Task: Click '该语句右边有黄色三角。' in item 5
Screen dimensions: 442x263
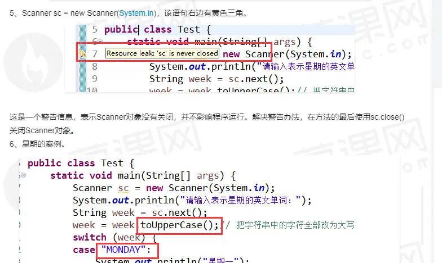Action: (x=206, y=13)
